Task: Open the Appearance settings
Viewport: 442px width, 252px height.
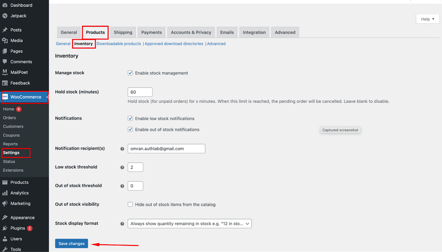Action: pos(6,217)
